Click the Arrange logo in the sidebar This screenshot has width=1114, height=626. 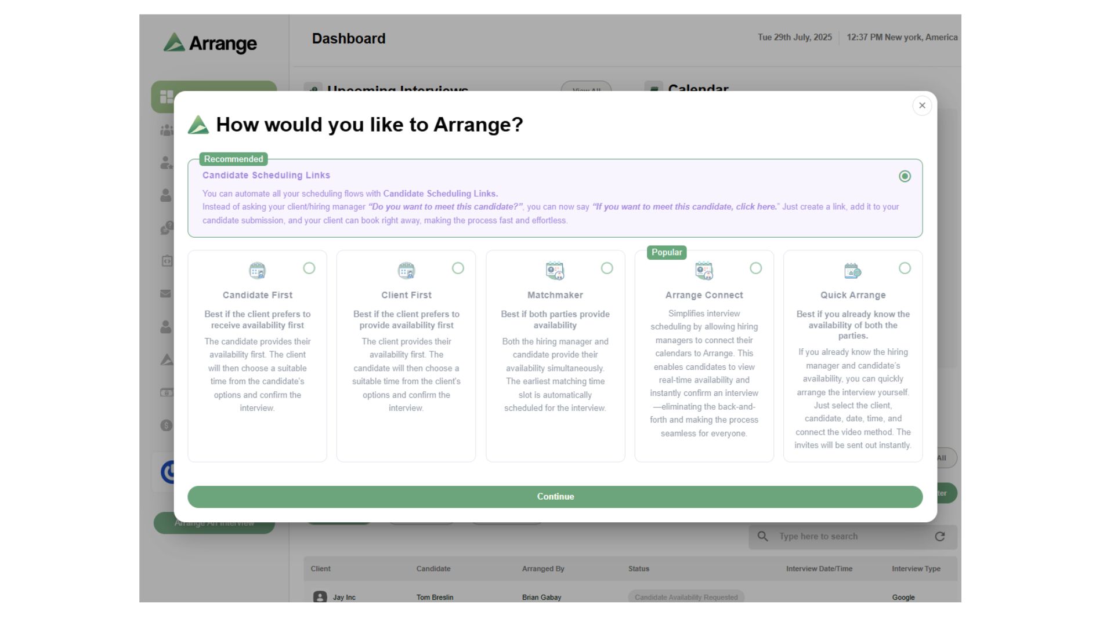tap(210, 43)
